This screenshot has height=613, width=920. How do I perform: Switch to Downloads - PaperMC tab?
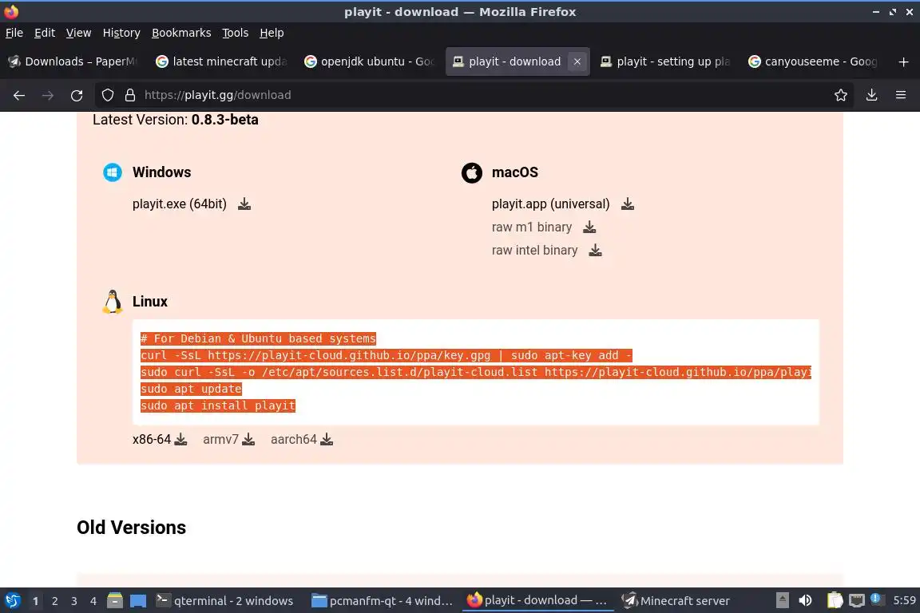coord(73,61)
